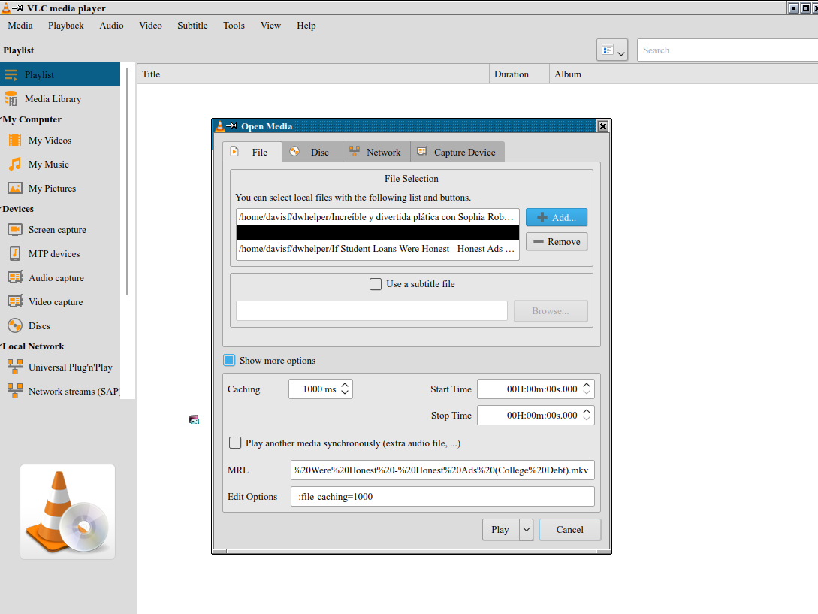Open the Help menu

point(306,25)
